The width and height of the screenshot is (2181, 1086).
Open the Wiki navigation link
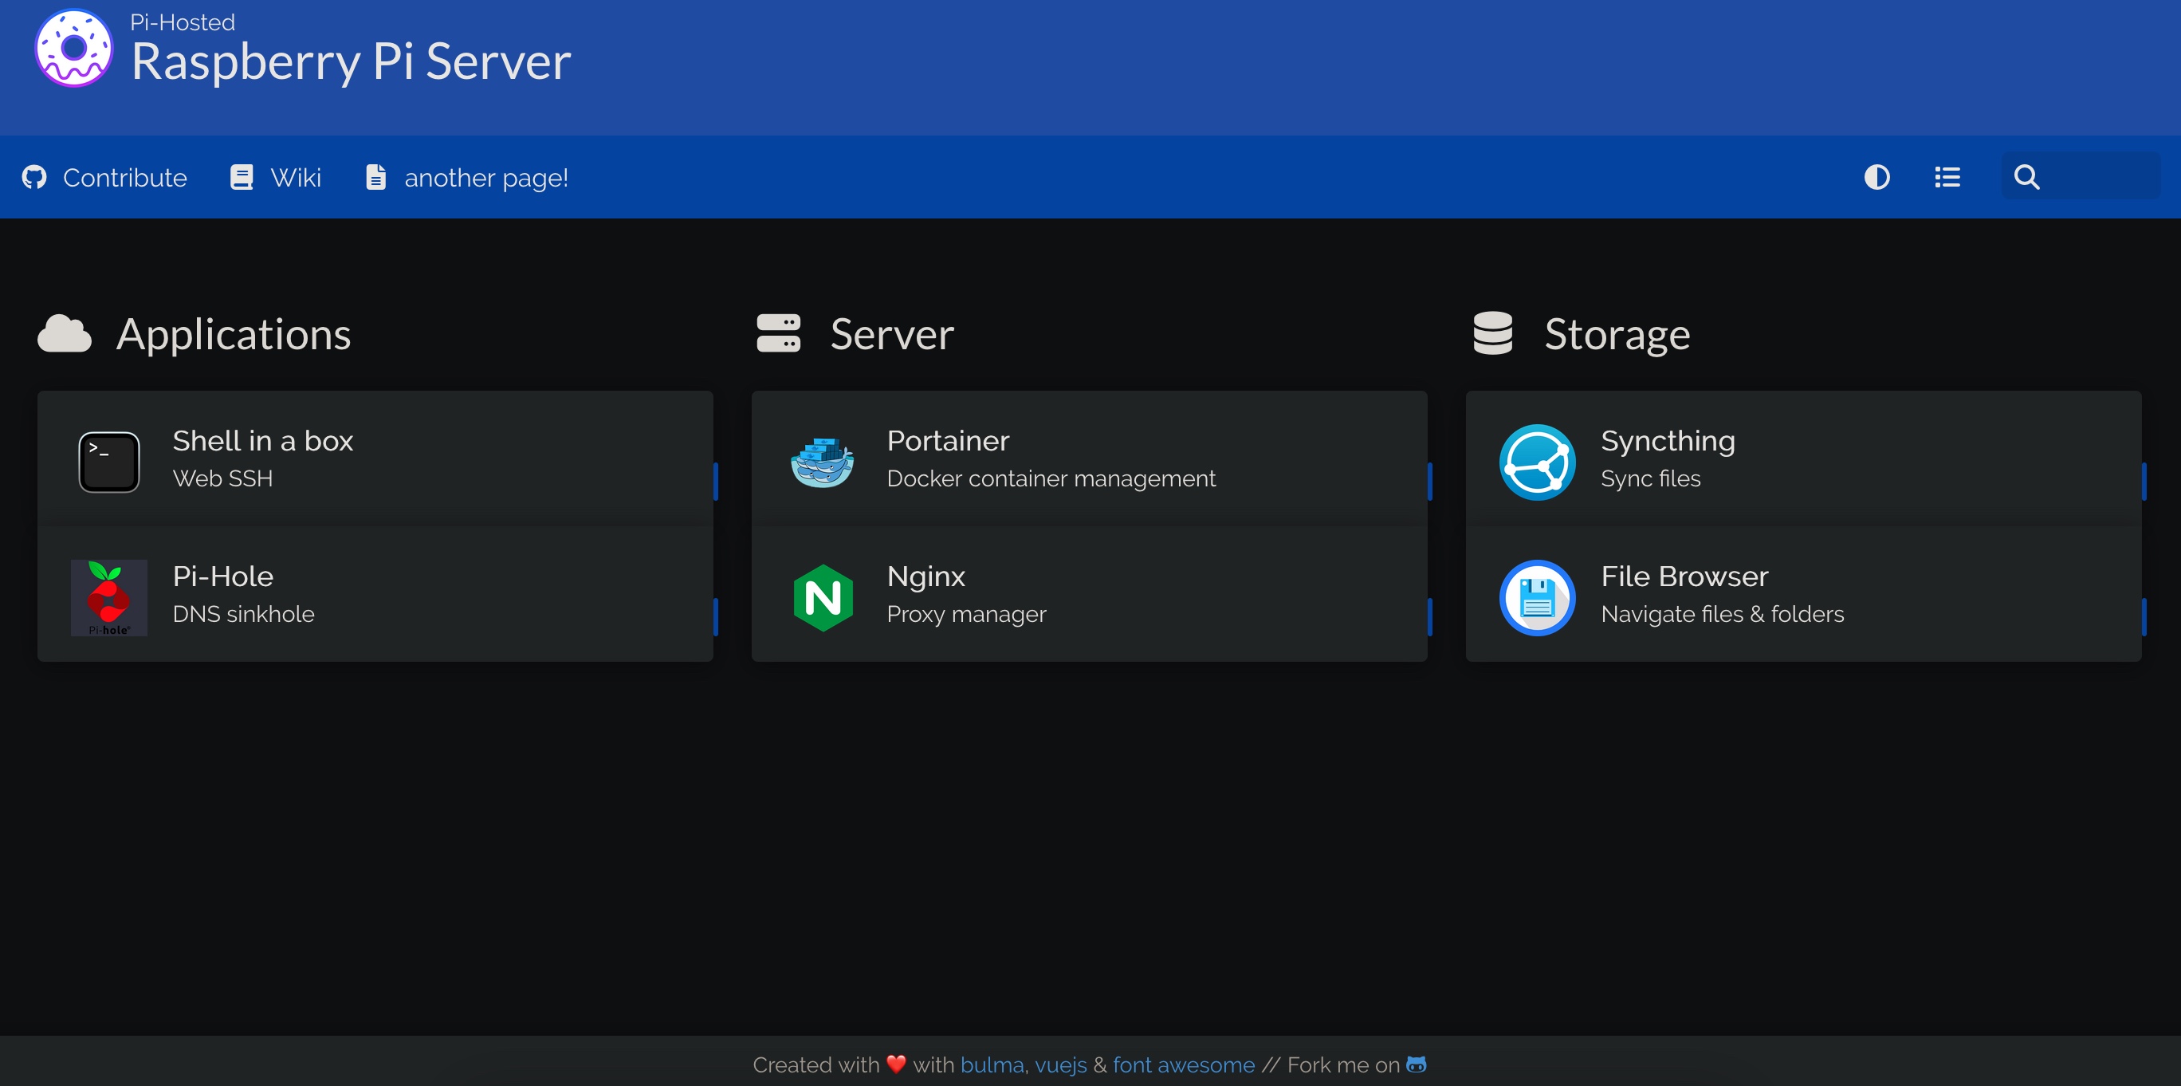(x=276, y=177)
